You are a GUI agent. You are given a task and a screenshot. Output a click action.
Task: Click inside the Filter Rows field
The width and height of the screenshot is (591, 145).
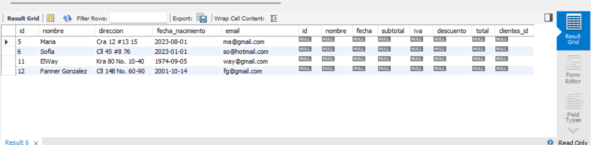pos(139,18)
